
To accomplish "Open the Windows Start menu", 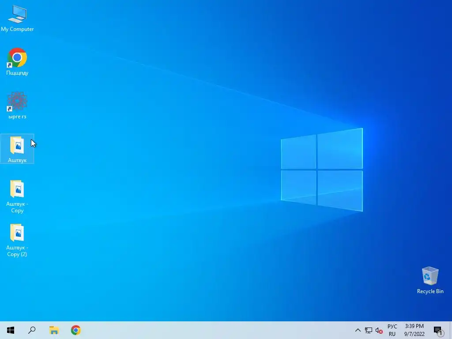I will pos(11,330).
